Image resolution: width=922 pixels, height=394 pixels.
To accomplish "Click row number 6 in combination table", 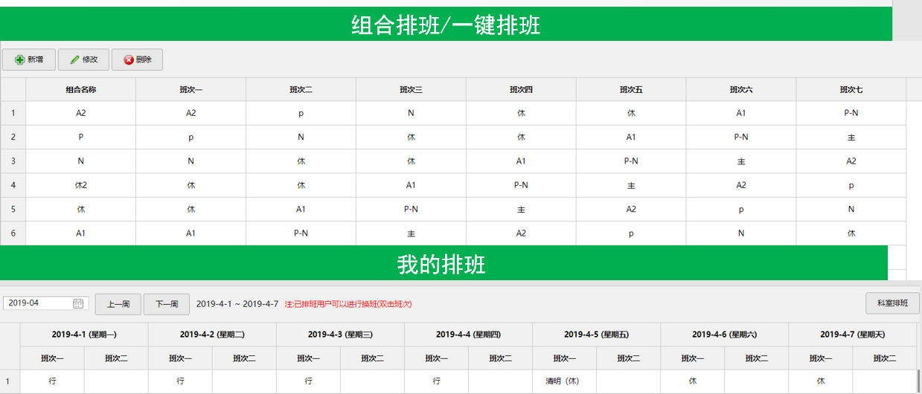I will pos(13,233).
